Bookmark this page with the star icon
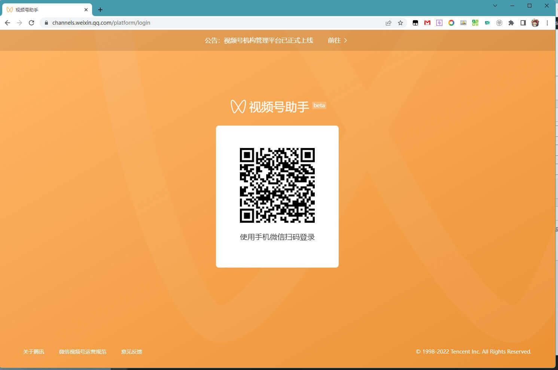Image resolution: width=558 pixels, height=370 pixels. (x=400, y=23)
